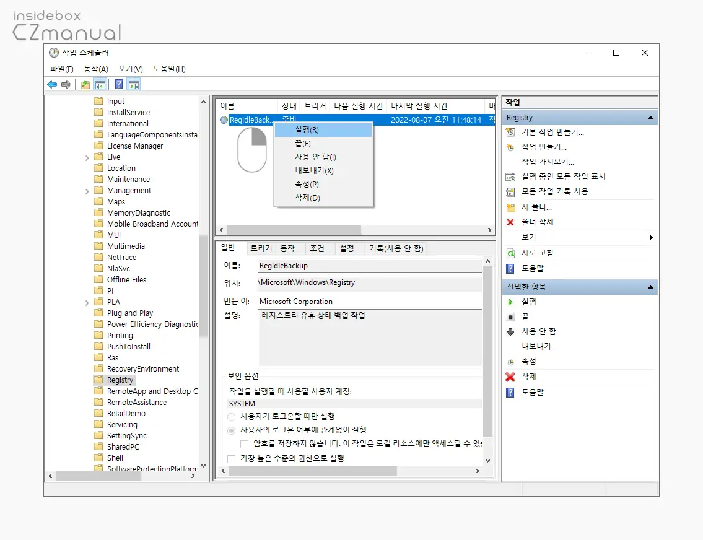
Task: Expand the Management folder tree node
Action: point(87,191)
